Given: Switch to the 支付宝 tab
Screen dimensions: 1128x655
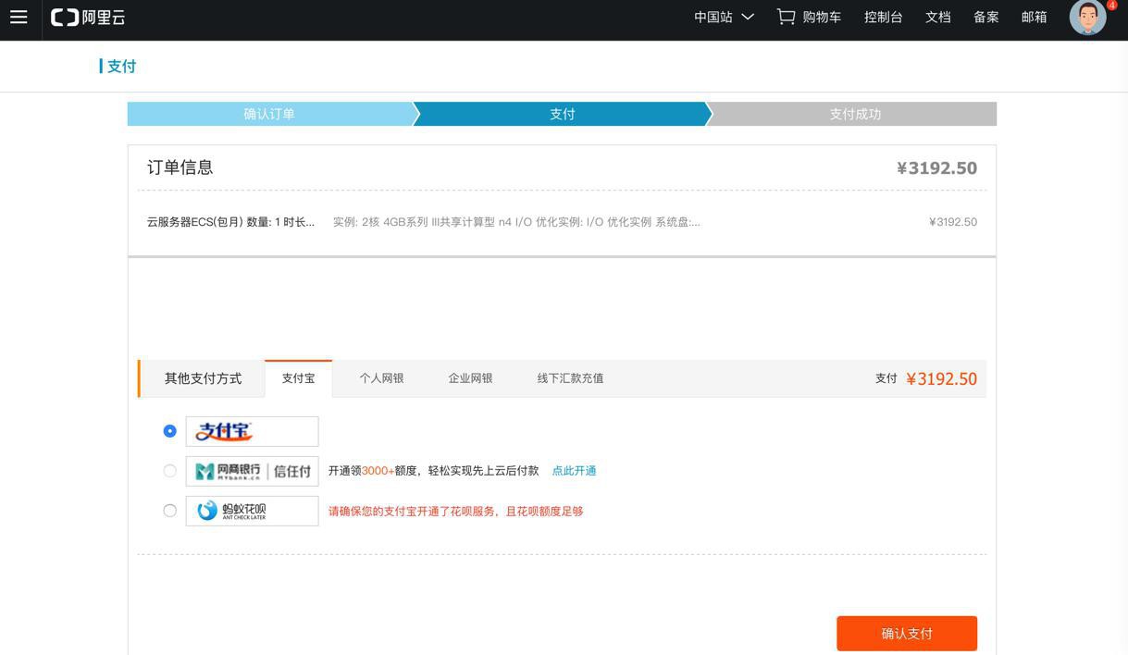Looking at the screenshot, I should [x=298, y=378].
